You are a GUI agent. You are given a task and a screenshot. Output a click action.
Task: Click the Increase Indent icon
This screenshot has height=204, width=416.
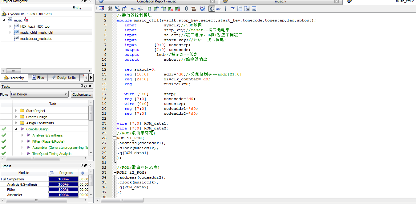(x=133, y=9)
